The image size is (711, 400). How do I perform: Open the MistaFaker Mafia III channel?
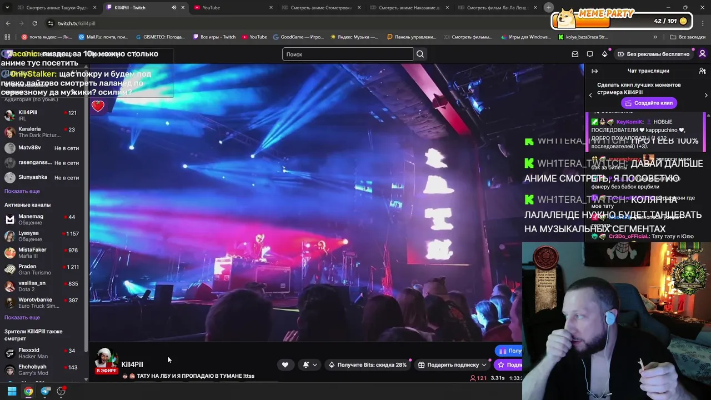coord(43,253)
